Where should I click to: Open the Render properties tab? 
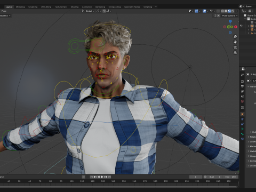pyautogui.click(x=242, y=81)
